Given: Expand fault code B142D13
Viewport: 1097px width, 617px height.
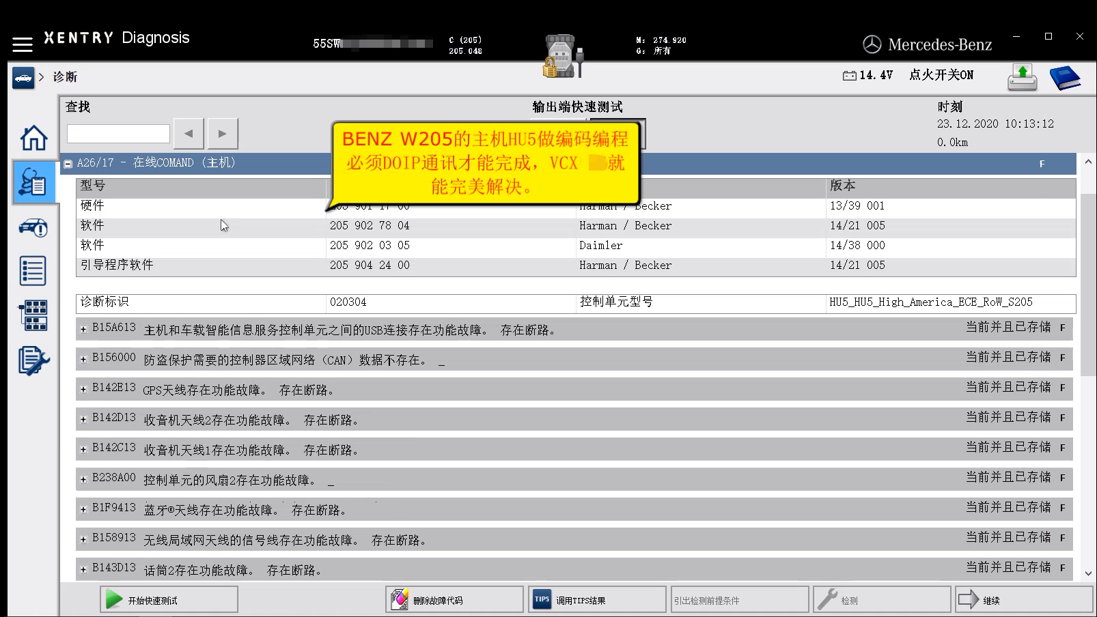Looking at the screenshot, I should click(x=83, y=419).
